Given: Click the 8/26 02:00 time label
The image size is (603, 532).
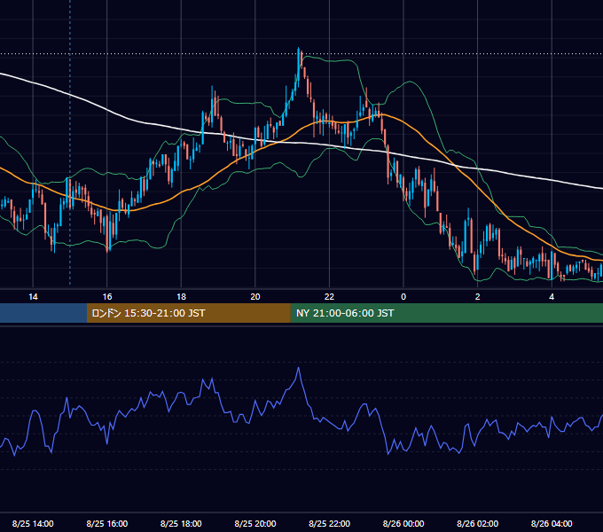Looking at the screenshot, I should [478, 523].
